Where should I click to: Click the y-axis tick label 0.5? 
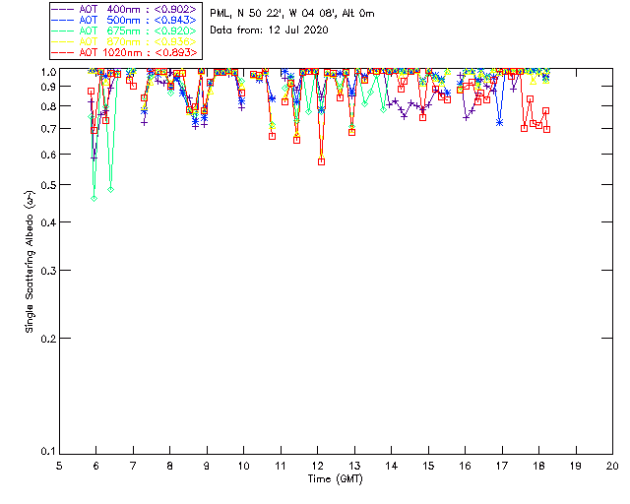[x=48, y=185]
